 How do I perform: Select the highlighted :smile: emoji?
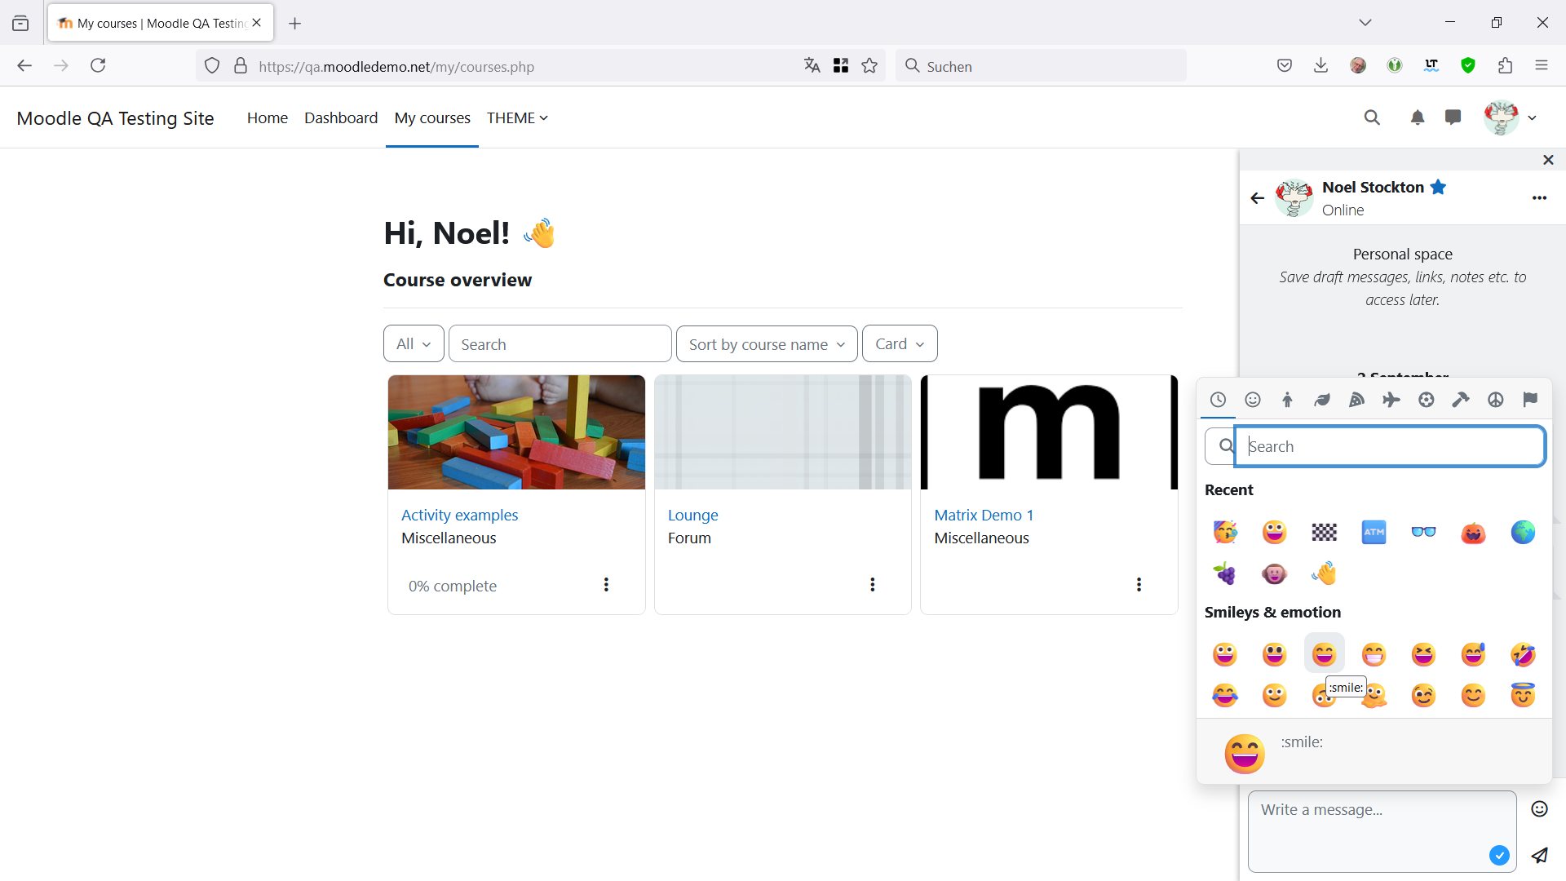[x=1325, y=653]
